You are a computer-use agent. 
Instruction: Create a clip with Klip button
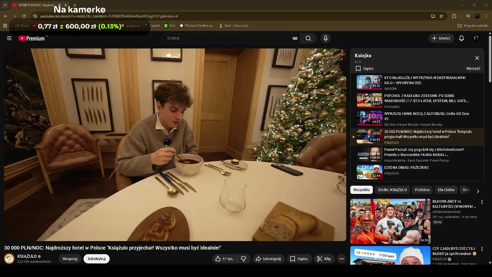324,259
